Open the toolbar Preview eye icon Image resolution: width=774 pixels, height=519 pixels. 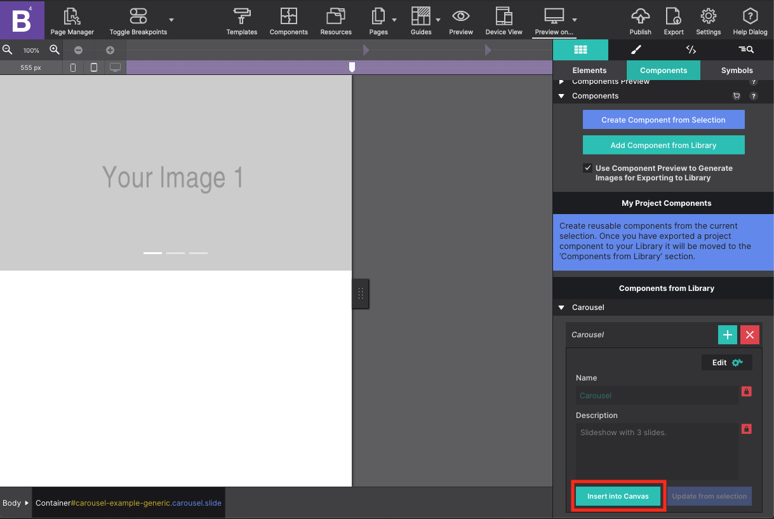[x=461, y=17]
